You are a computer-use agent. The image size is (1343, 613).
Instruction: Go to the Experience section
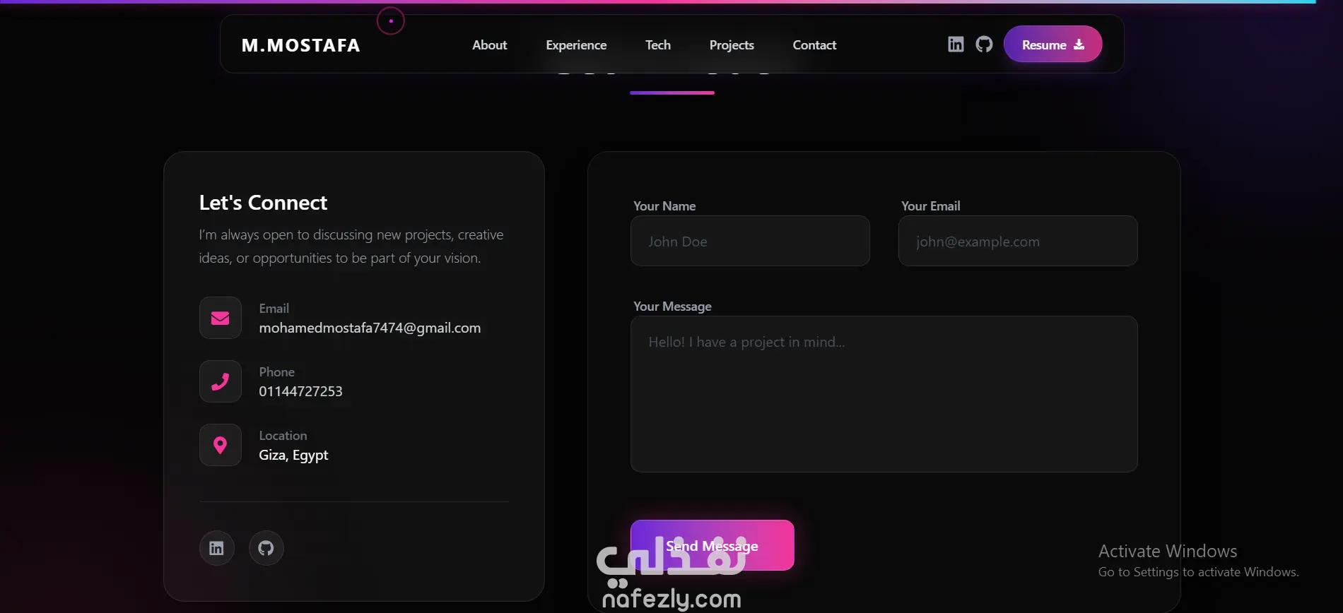coord(576,45)
